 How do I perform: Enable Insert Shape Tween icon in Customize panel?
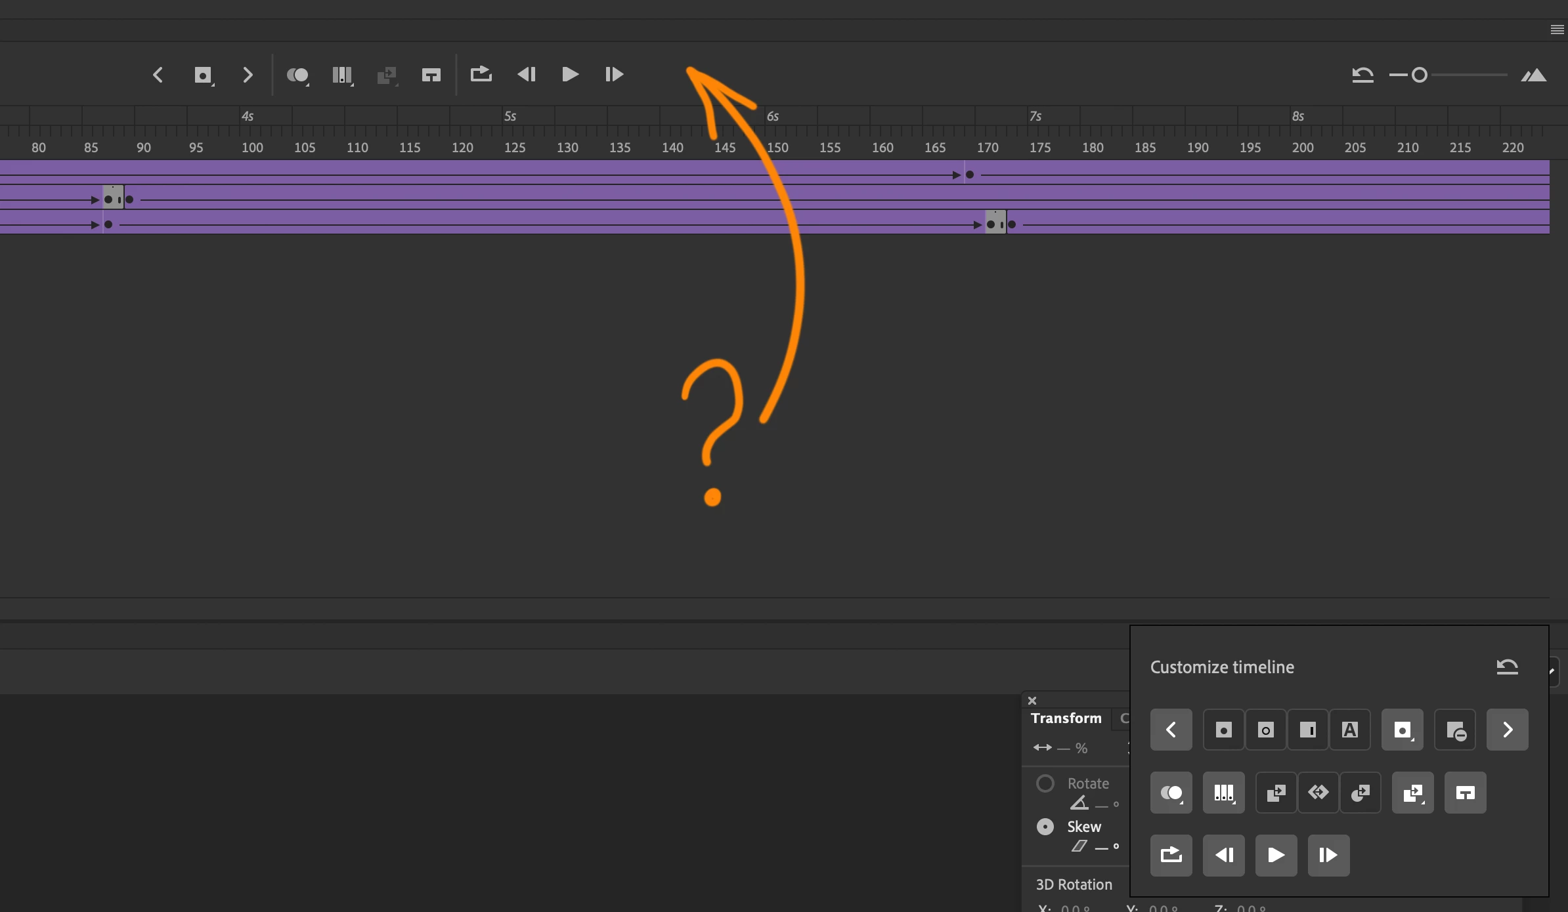[1360, 793]
